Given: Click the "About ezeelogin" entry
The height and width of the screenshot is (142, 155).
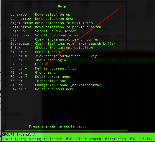Looking at the screenshot, I should [x=50, y=60].
